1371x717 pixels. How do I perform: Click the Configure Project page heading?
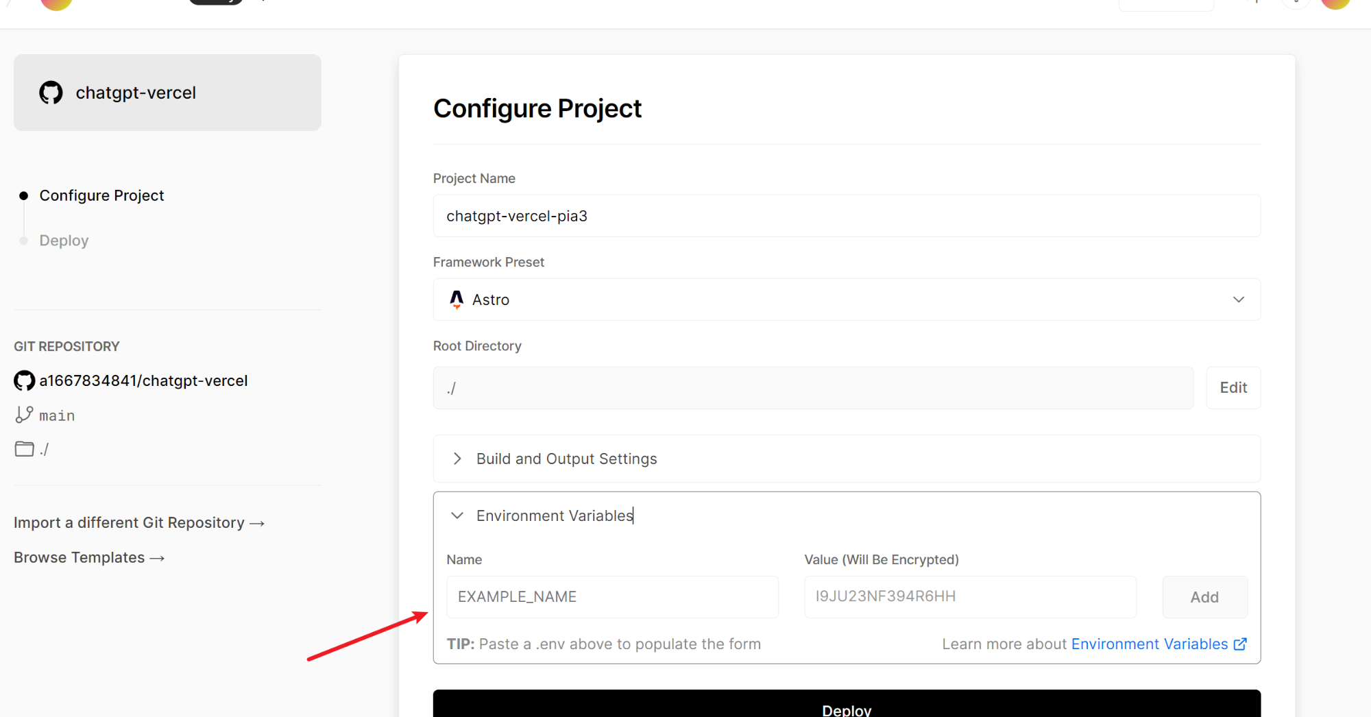pyautogui.click(x=537, y=108)
